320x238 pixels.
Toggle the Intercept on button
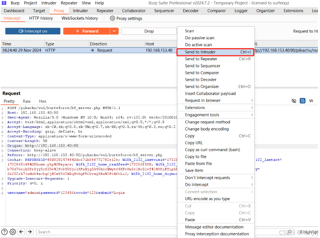(33, 31)
